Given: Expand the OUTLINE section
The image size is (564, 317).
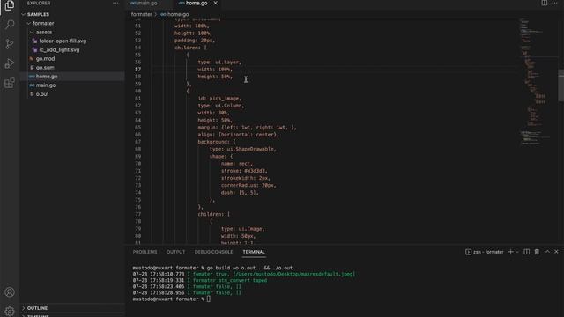Looking at the screenshot, I should tap(37, 308).
